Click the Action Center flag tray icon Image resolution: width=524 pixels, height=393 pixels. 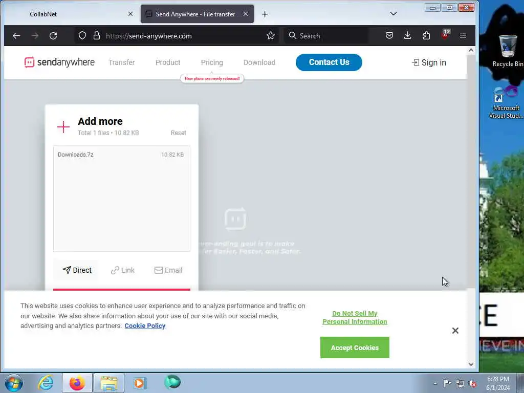click(447, 383)
